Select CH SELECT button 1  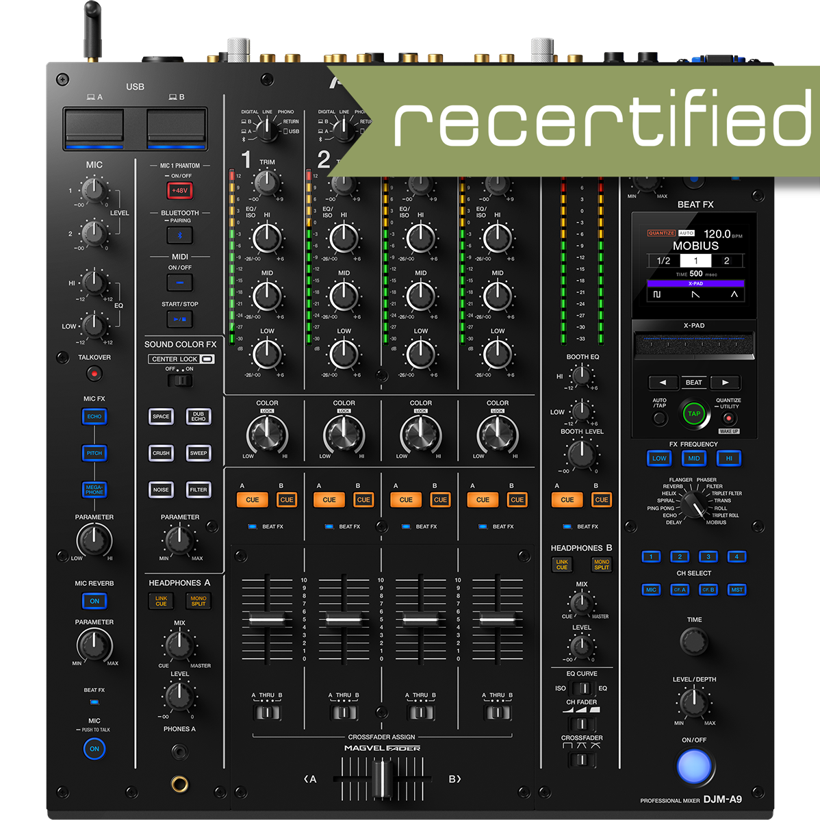coord(651,557)
